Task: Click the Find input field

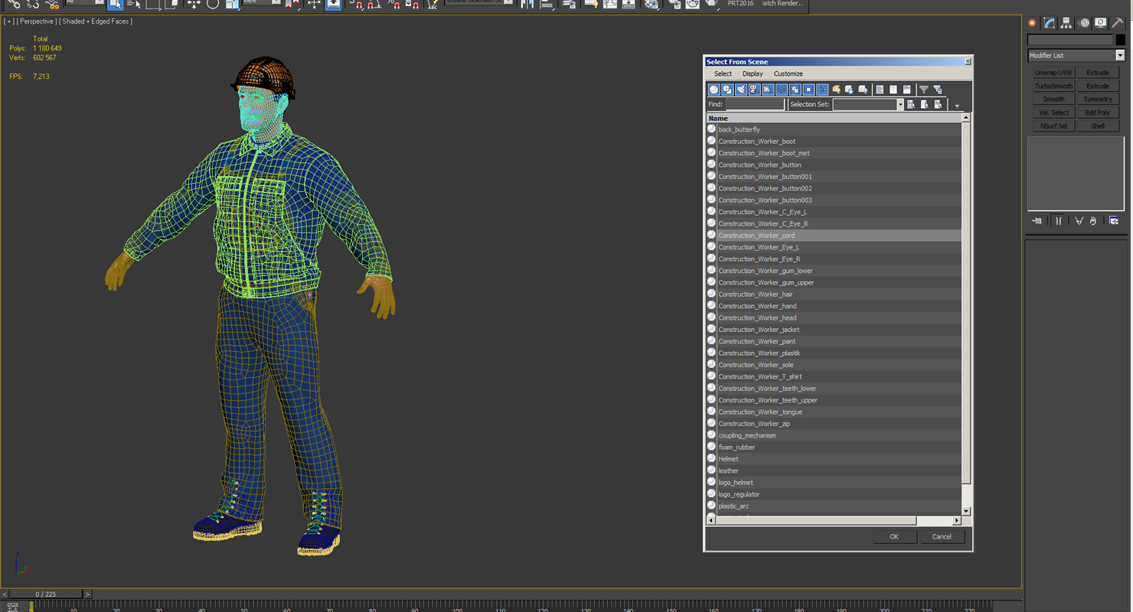Action: click(x=755, y=104)
